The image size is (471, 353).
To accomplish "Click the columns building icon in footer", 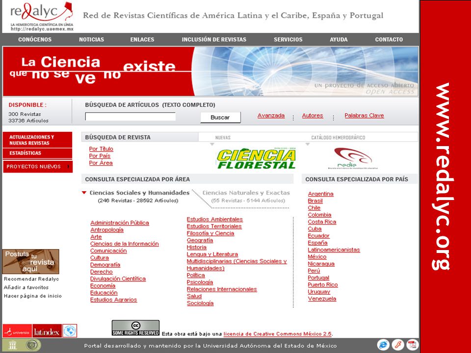I will click(12, 345).
